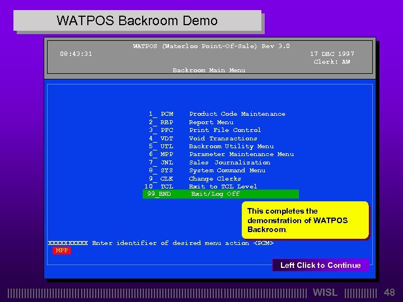Click the date 17 DEC 1997
Screen dimensions: 403x302
pos(332,54)
